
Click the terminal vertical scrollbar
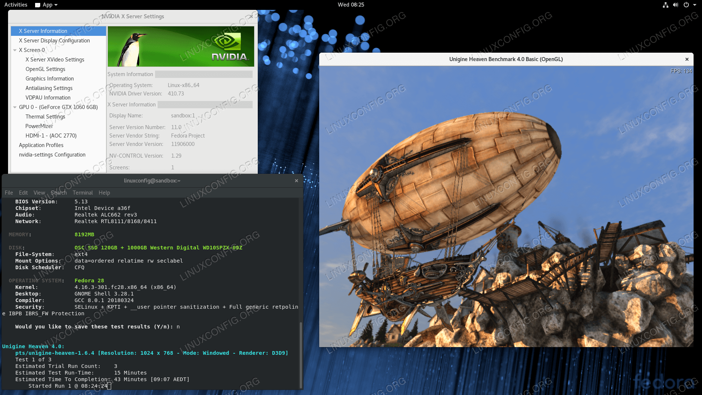click(301, 355)
